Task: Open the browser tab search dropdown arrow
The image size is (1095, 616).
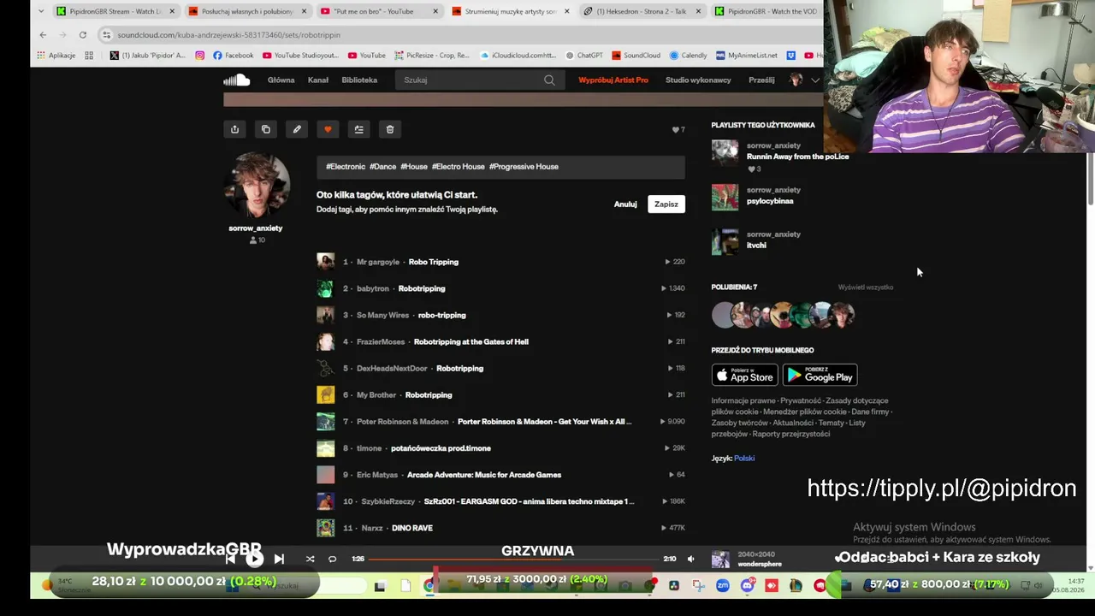Action: [x=41, y=11]
